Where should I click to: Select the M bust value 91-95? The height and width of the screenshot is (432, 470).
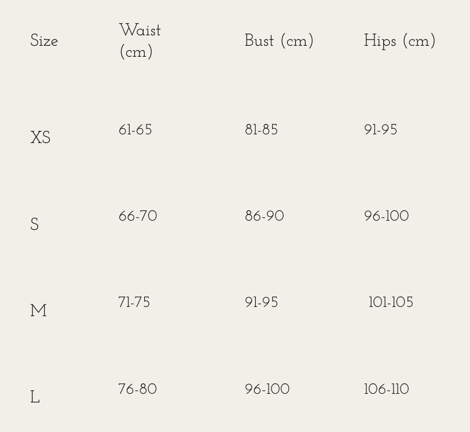[x=261, y=303]
